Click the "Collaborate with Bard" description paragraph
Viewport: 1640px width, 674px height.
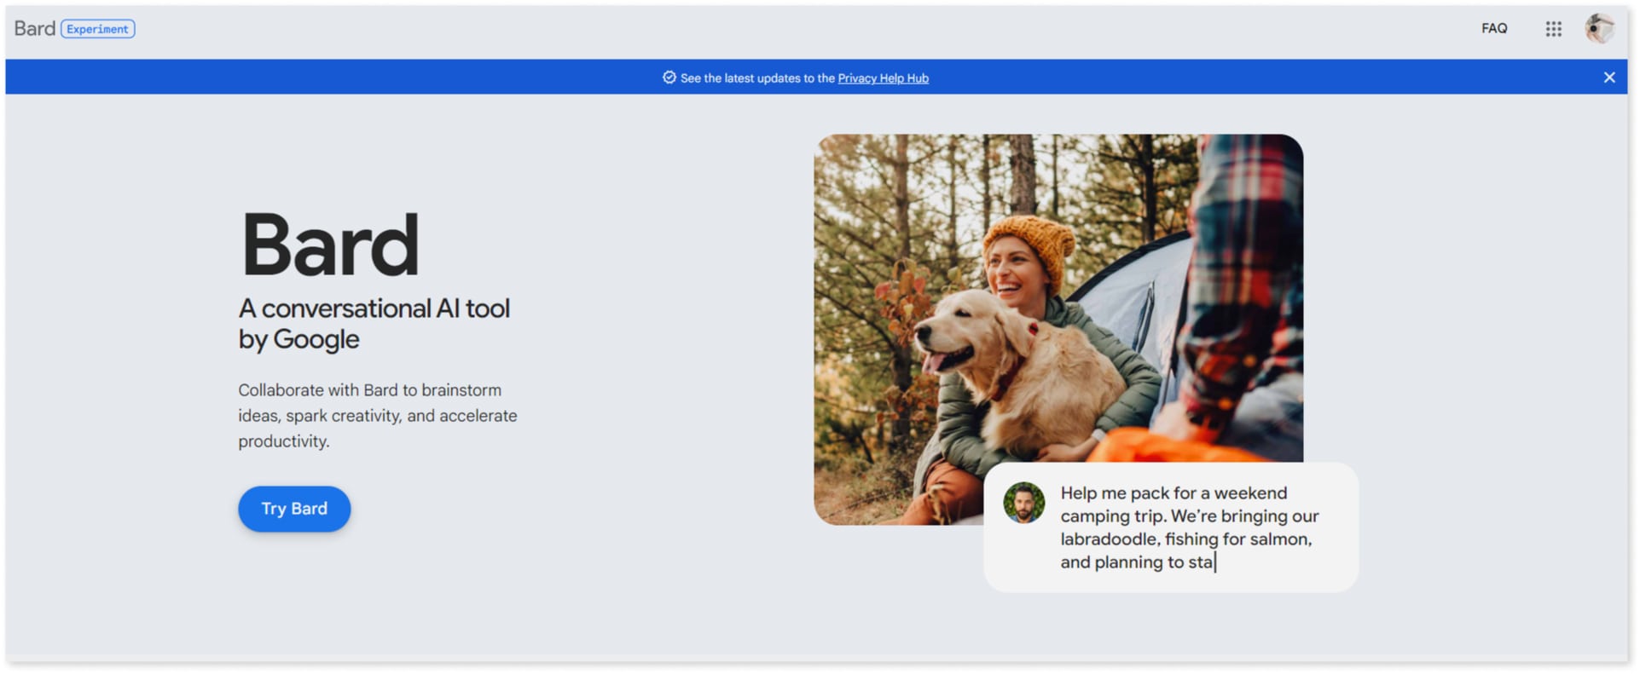[378, 416]
